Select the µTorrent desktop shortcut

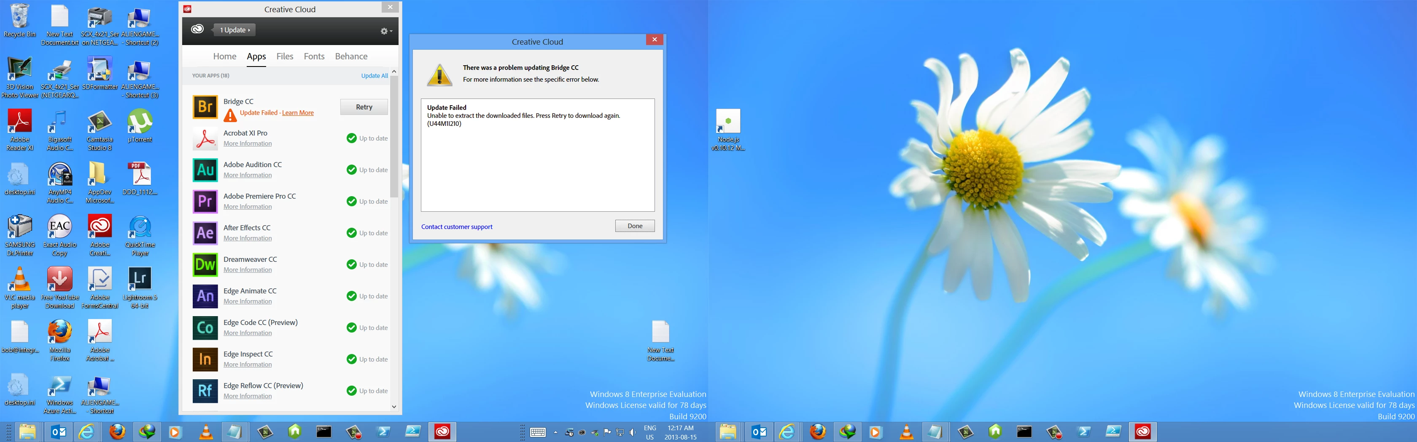point(140,126)
